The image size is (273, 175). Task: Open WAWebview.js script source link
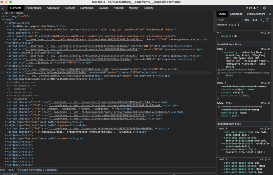point(67,69)
